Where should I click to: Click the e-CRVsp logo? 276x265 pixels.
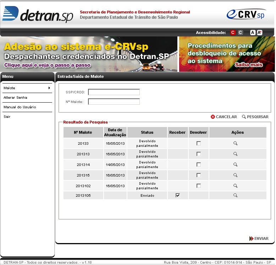[x=246, y=14]
